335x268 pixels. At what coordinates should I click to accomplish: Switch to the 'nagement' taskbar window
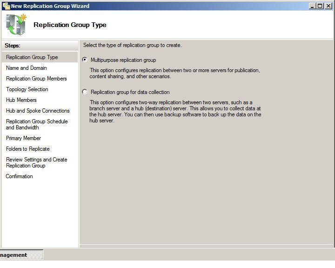(x=21, y=255)
